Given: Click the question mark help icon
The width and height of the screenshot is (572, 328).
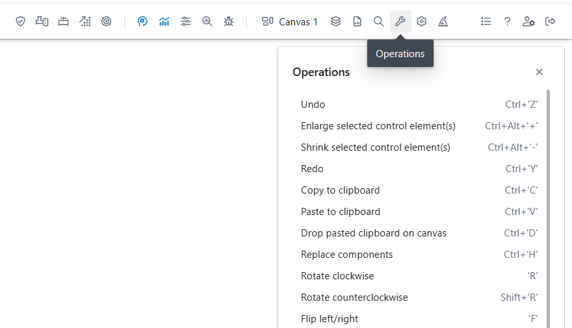Looking at the screenshot, I should click(x=507, y=21).
